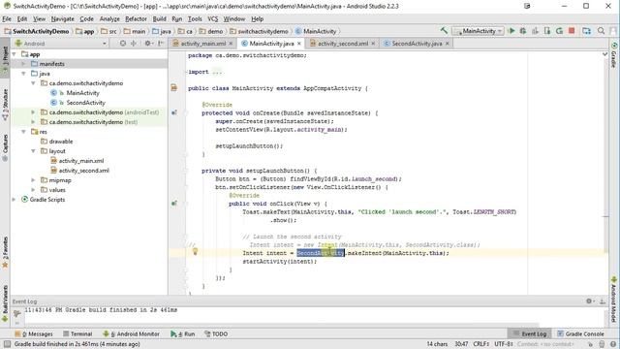
Task: Switch to activity_second.xml editor tab
Action: pos(343,43)
